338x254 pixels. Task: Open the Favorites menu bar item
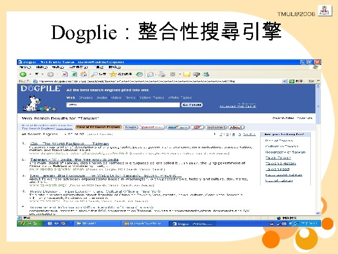[78, 67]
